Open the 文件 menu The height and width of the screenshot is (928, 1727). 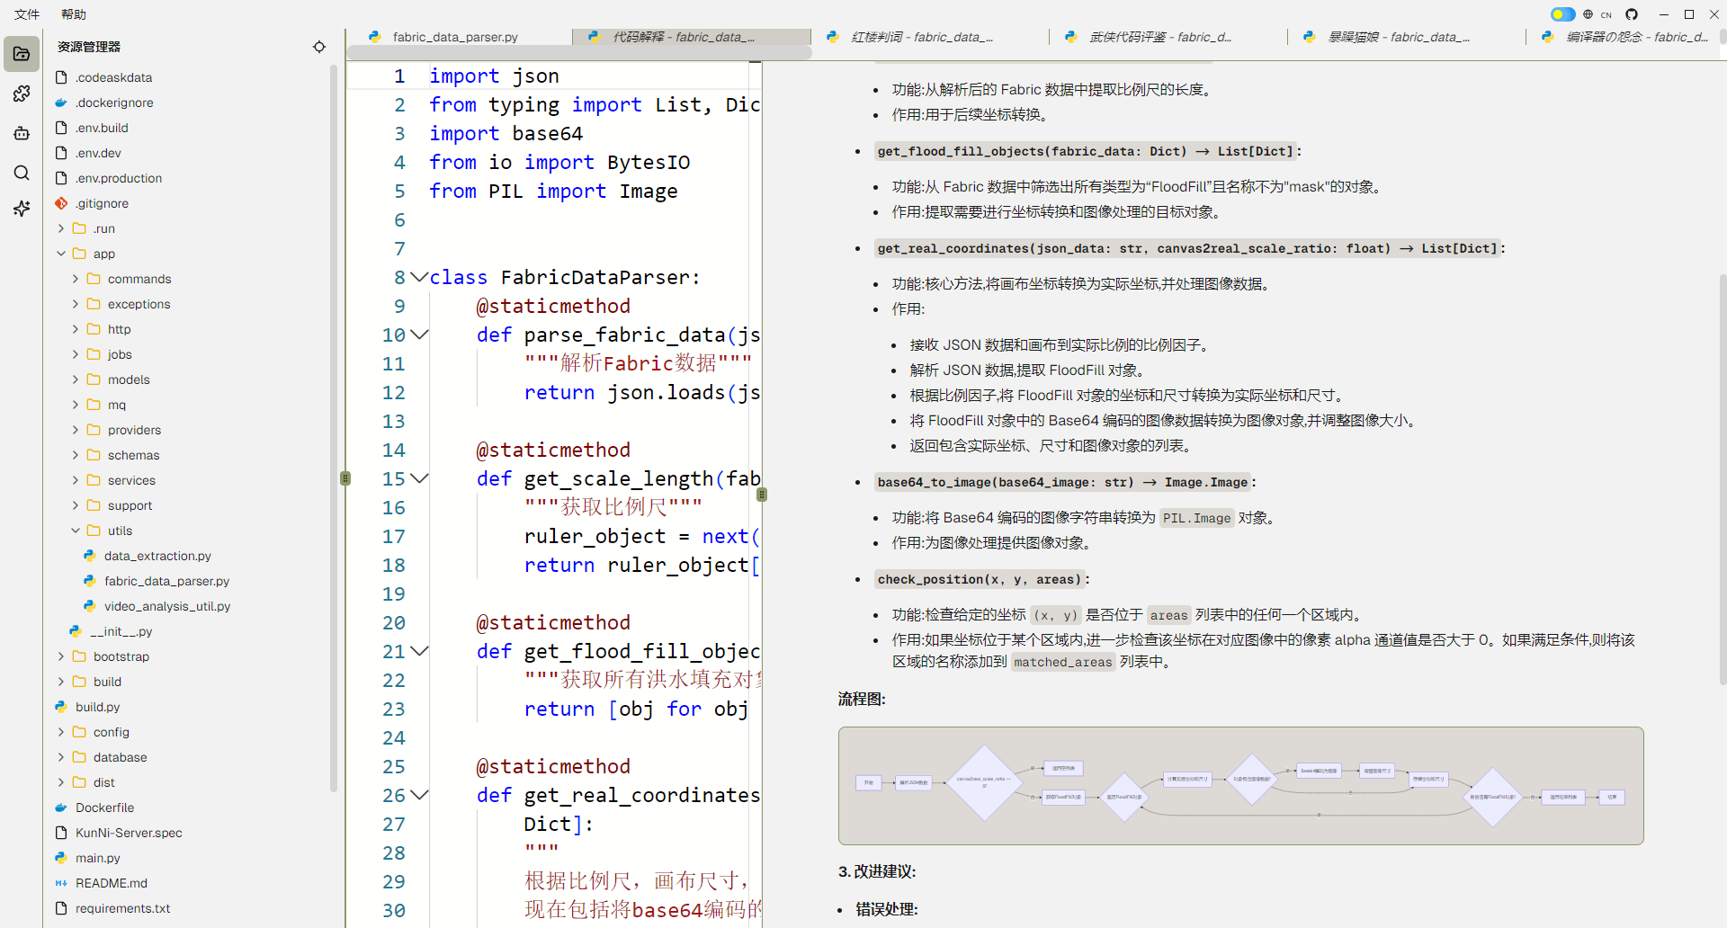(x=27, y=14)
